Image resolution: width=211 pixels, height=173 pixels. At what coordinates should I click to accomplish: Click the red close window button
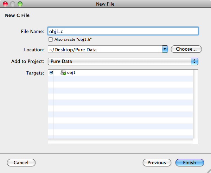coord(5,4)
